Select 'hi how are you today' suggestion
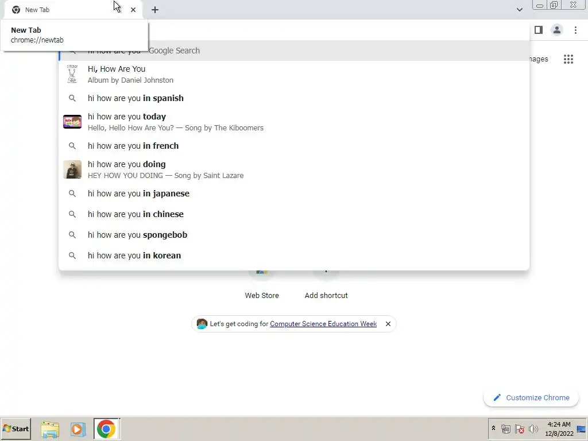 294,122
